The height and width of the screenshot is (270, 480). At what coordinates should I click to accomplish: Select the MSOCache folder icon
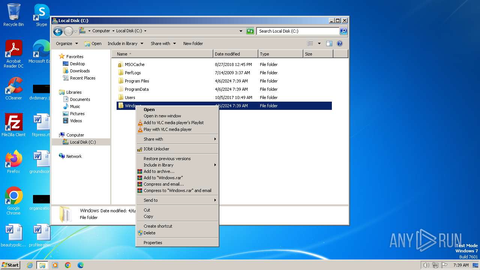pyautogui.click(x=120, y=64)
